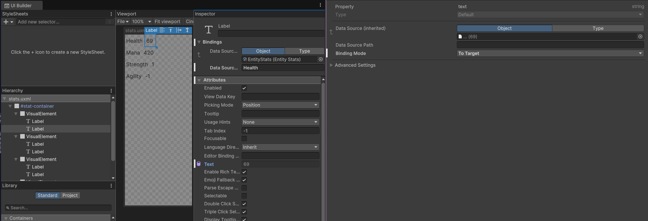Enable the Focusable checkbox
The width and height of the screenshot is (648, 221).
click(244, 139)
